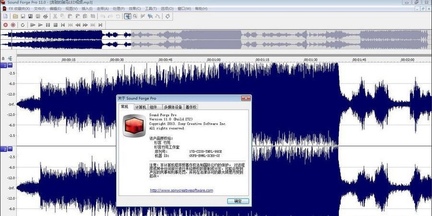Viewport: 432px width, 216px height.
Task: Click the Go to End transport button
Action: pyautogui.click(x=100, y=24)
